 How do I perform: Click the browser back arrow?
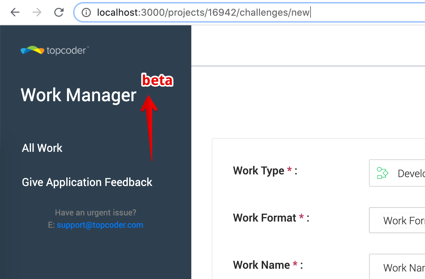(x=15, y=13)
